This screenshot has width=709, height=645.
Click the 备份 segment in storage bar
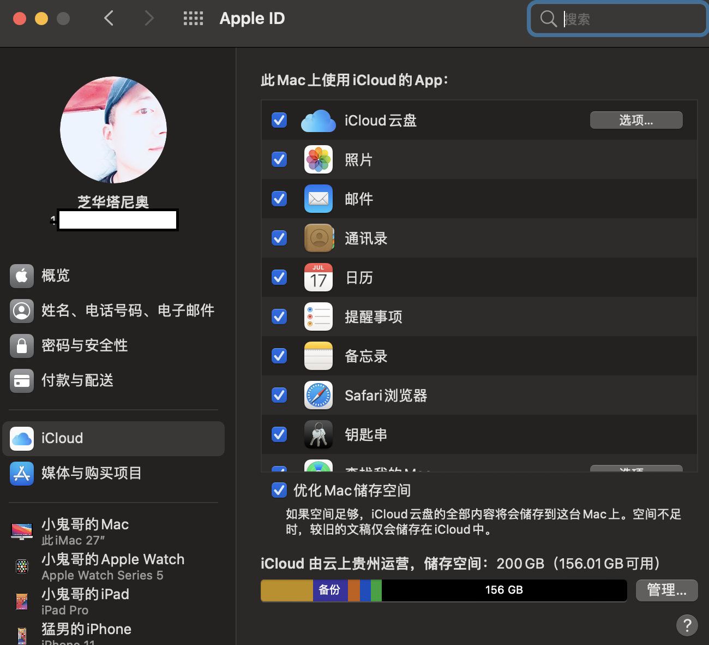click(330, 590)
